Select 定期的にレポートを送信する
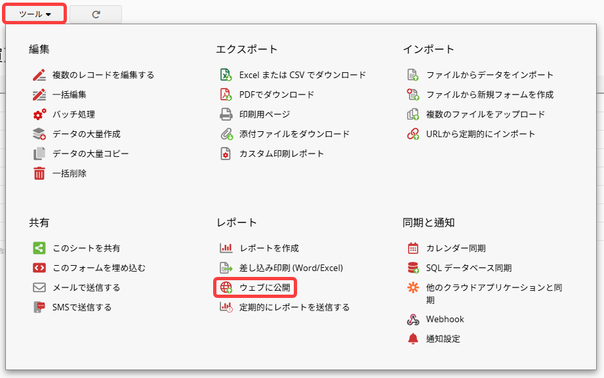The width and height of the screenshot is (604, 378). click(x=294, y=307)
